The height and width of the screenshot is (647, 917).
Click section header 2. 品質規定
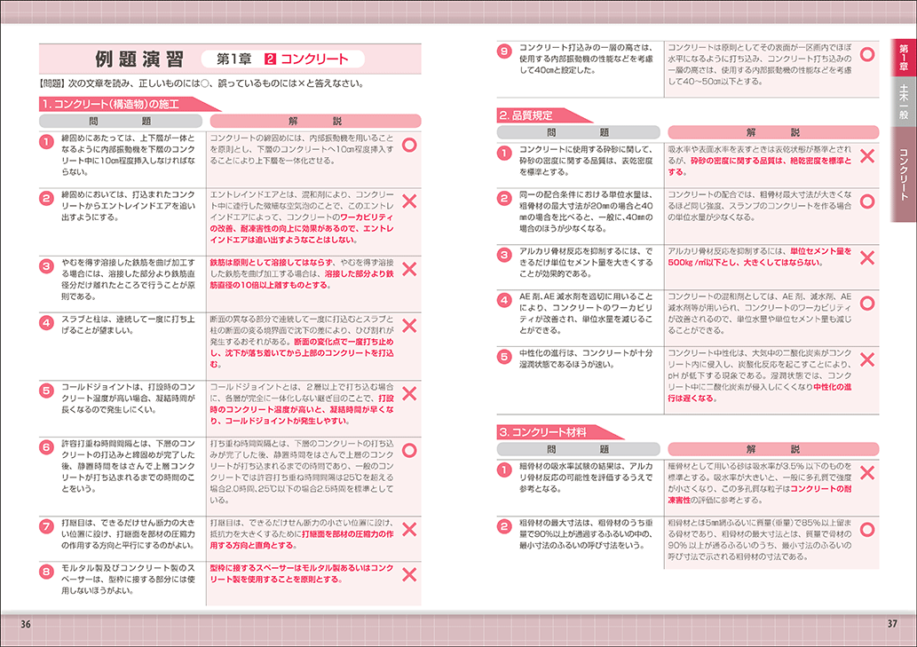click(x=544, y=115)
